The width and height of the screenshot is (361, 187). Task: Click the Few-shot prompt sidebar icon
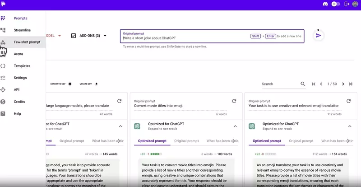[x=3, y=42]
